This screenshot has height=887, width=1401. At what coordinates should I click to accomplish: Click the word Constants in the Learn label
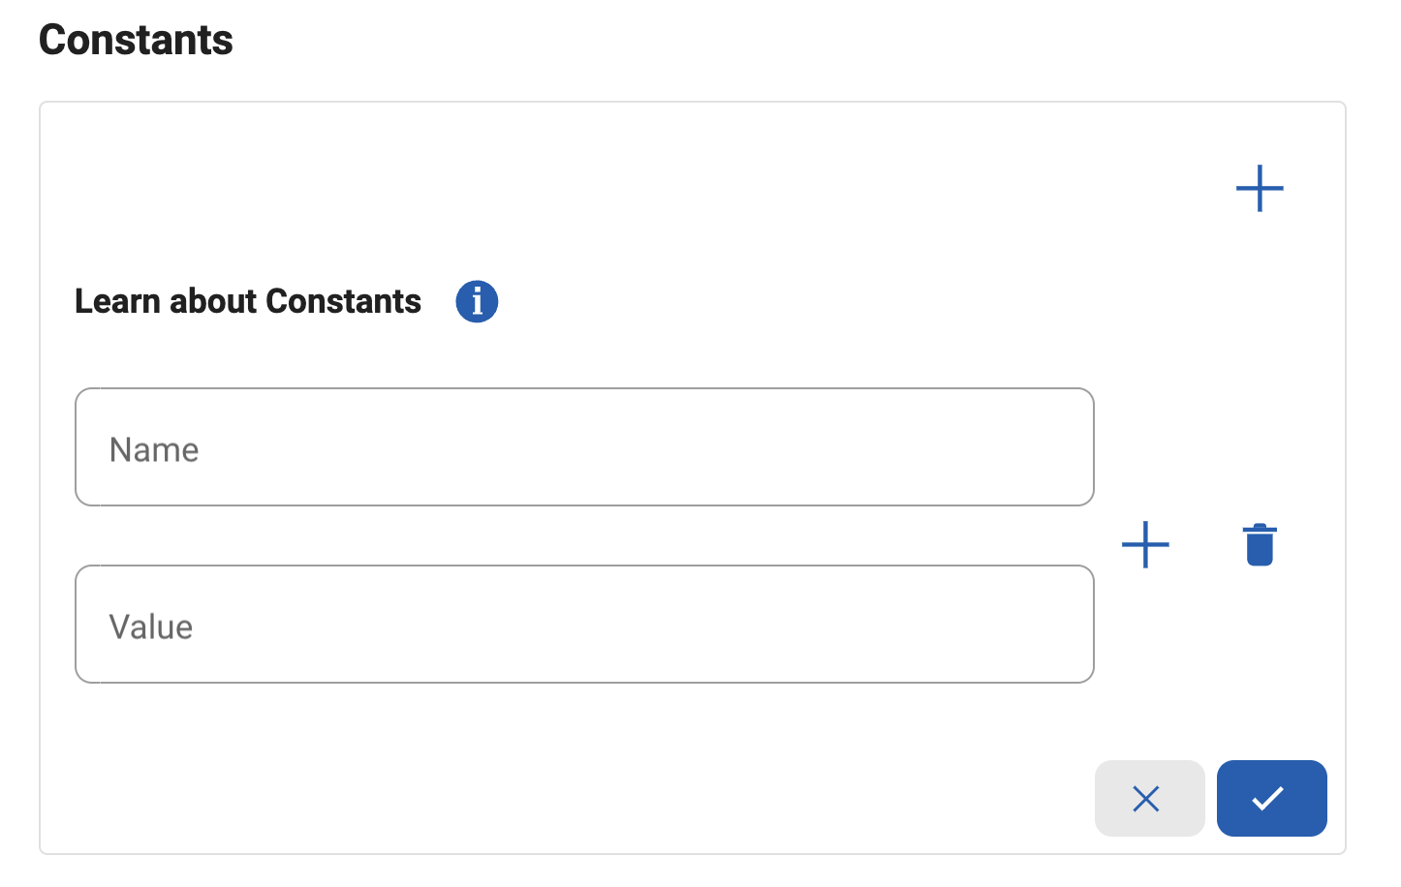click(343, 301)
